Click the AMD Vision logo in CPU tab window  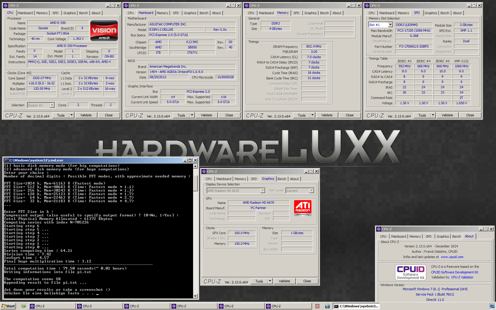pyautogui.click(x=104, y=31)
